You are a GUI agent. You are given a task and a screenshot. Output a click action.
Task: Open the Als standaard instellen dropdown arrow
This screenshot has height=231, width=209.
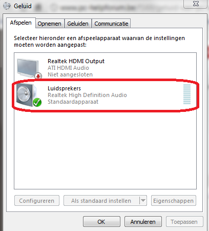143,200
